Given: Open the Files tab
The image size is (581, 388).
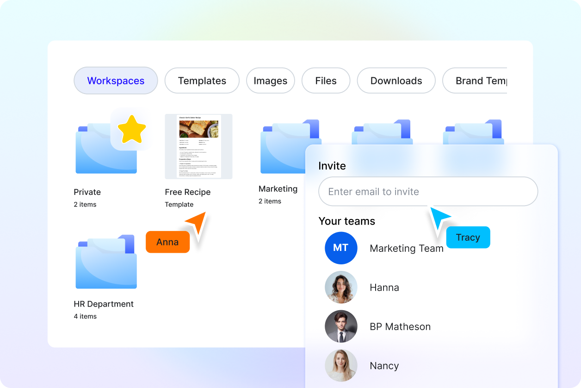Looking at the screenshot, I should (x=326, y=81).
